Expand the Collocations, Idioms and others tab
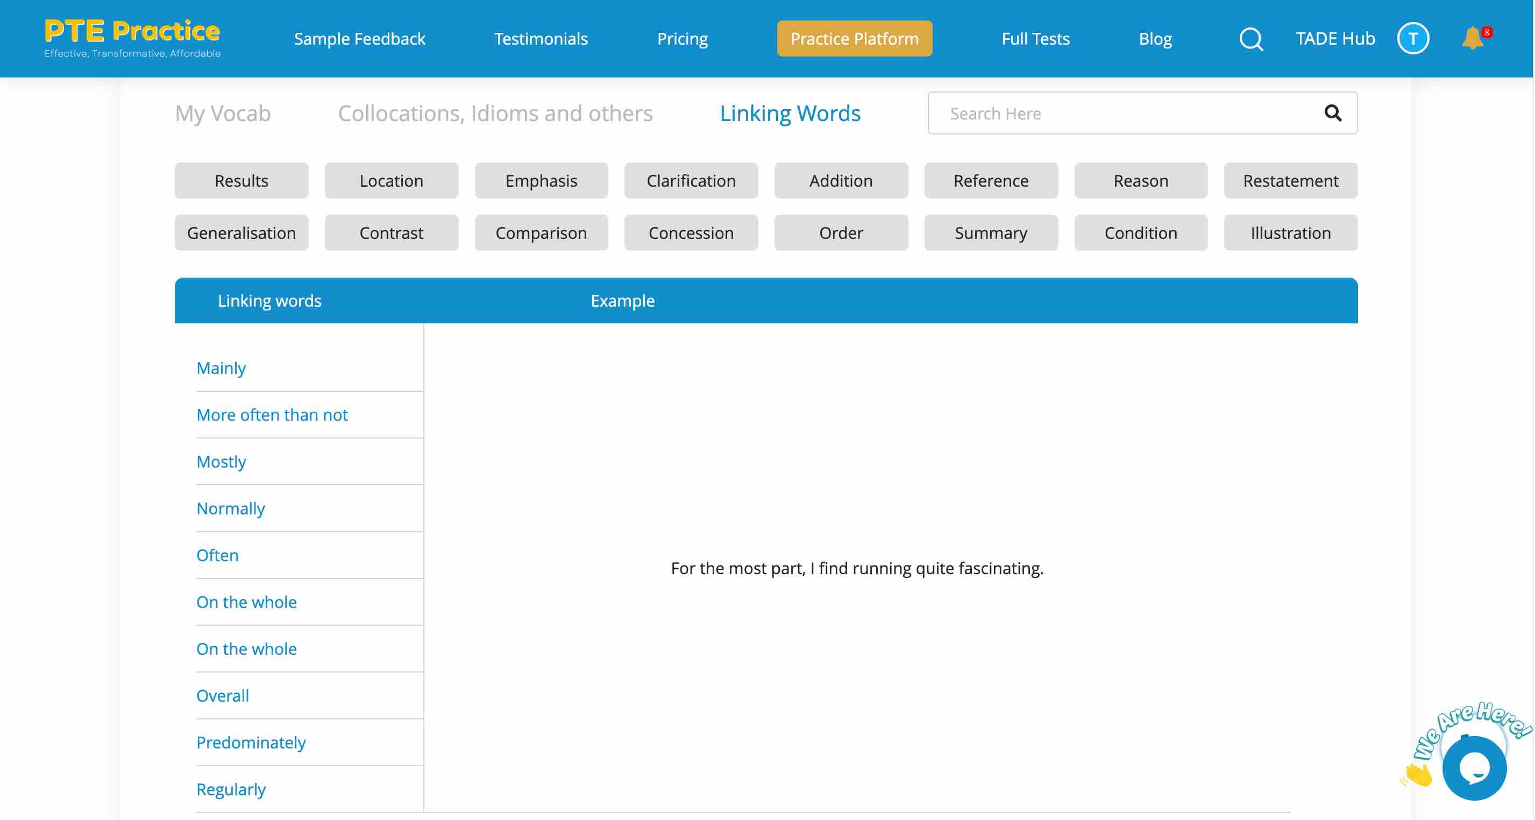The width and height of the screenshot is (1535, 820). (x=495, y=112)
